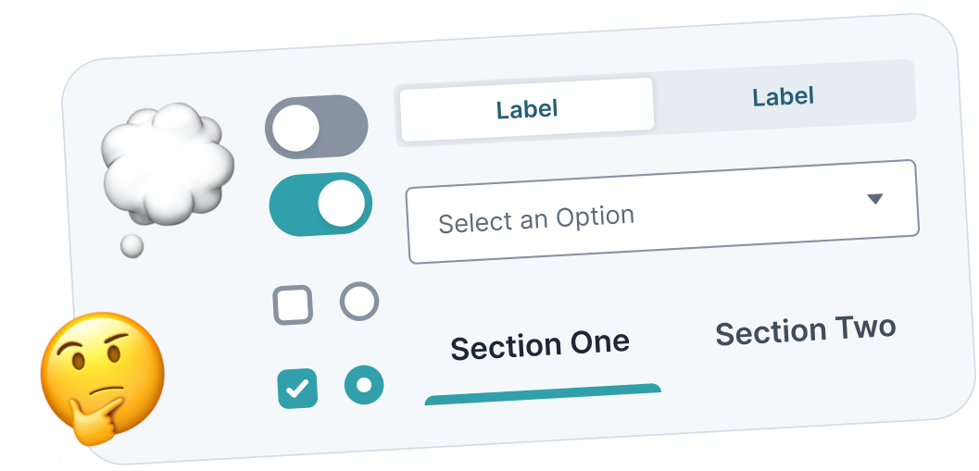
Task: Click the thought cloud emoji
Action: 167,167
